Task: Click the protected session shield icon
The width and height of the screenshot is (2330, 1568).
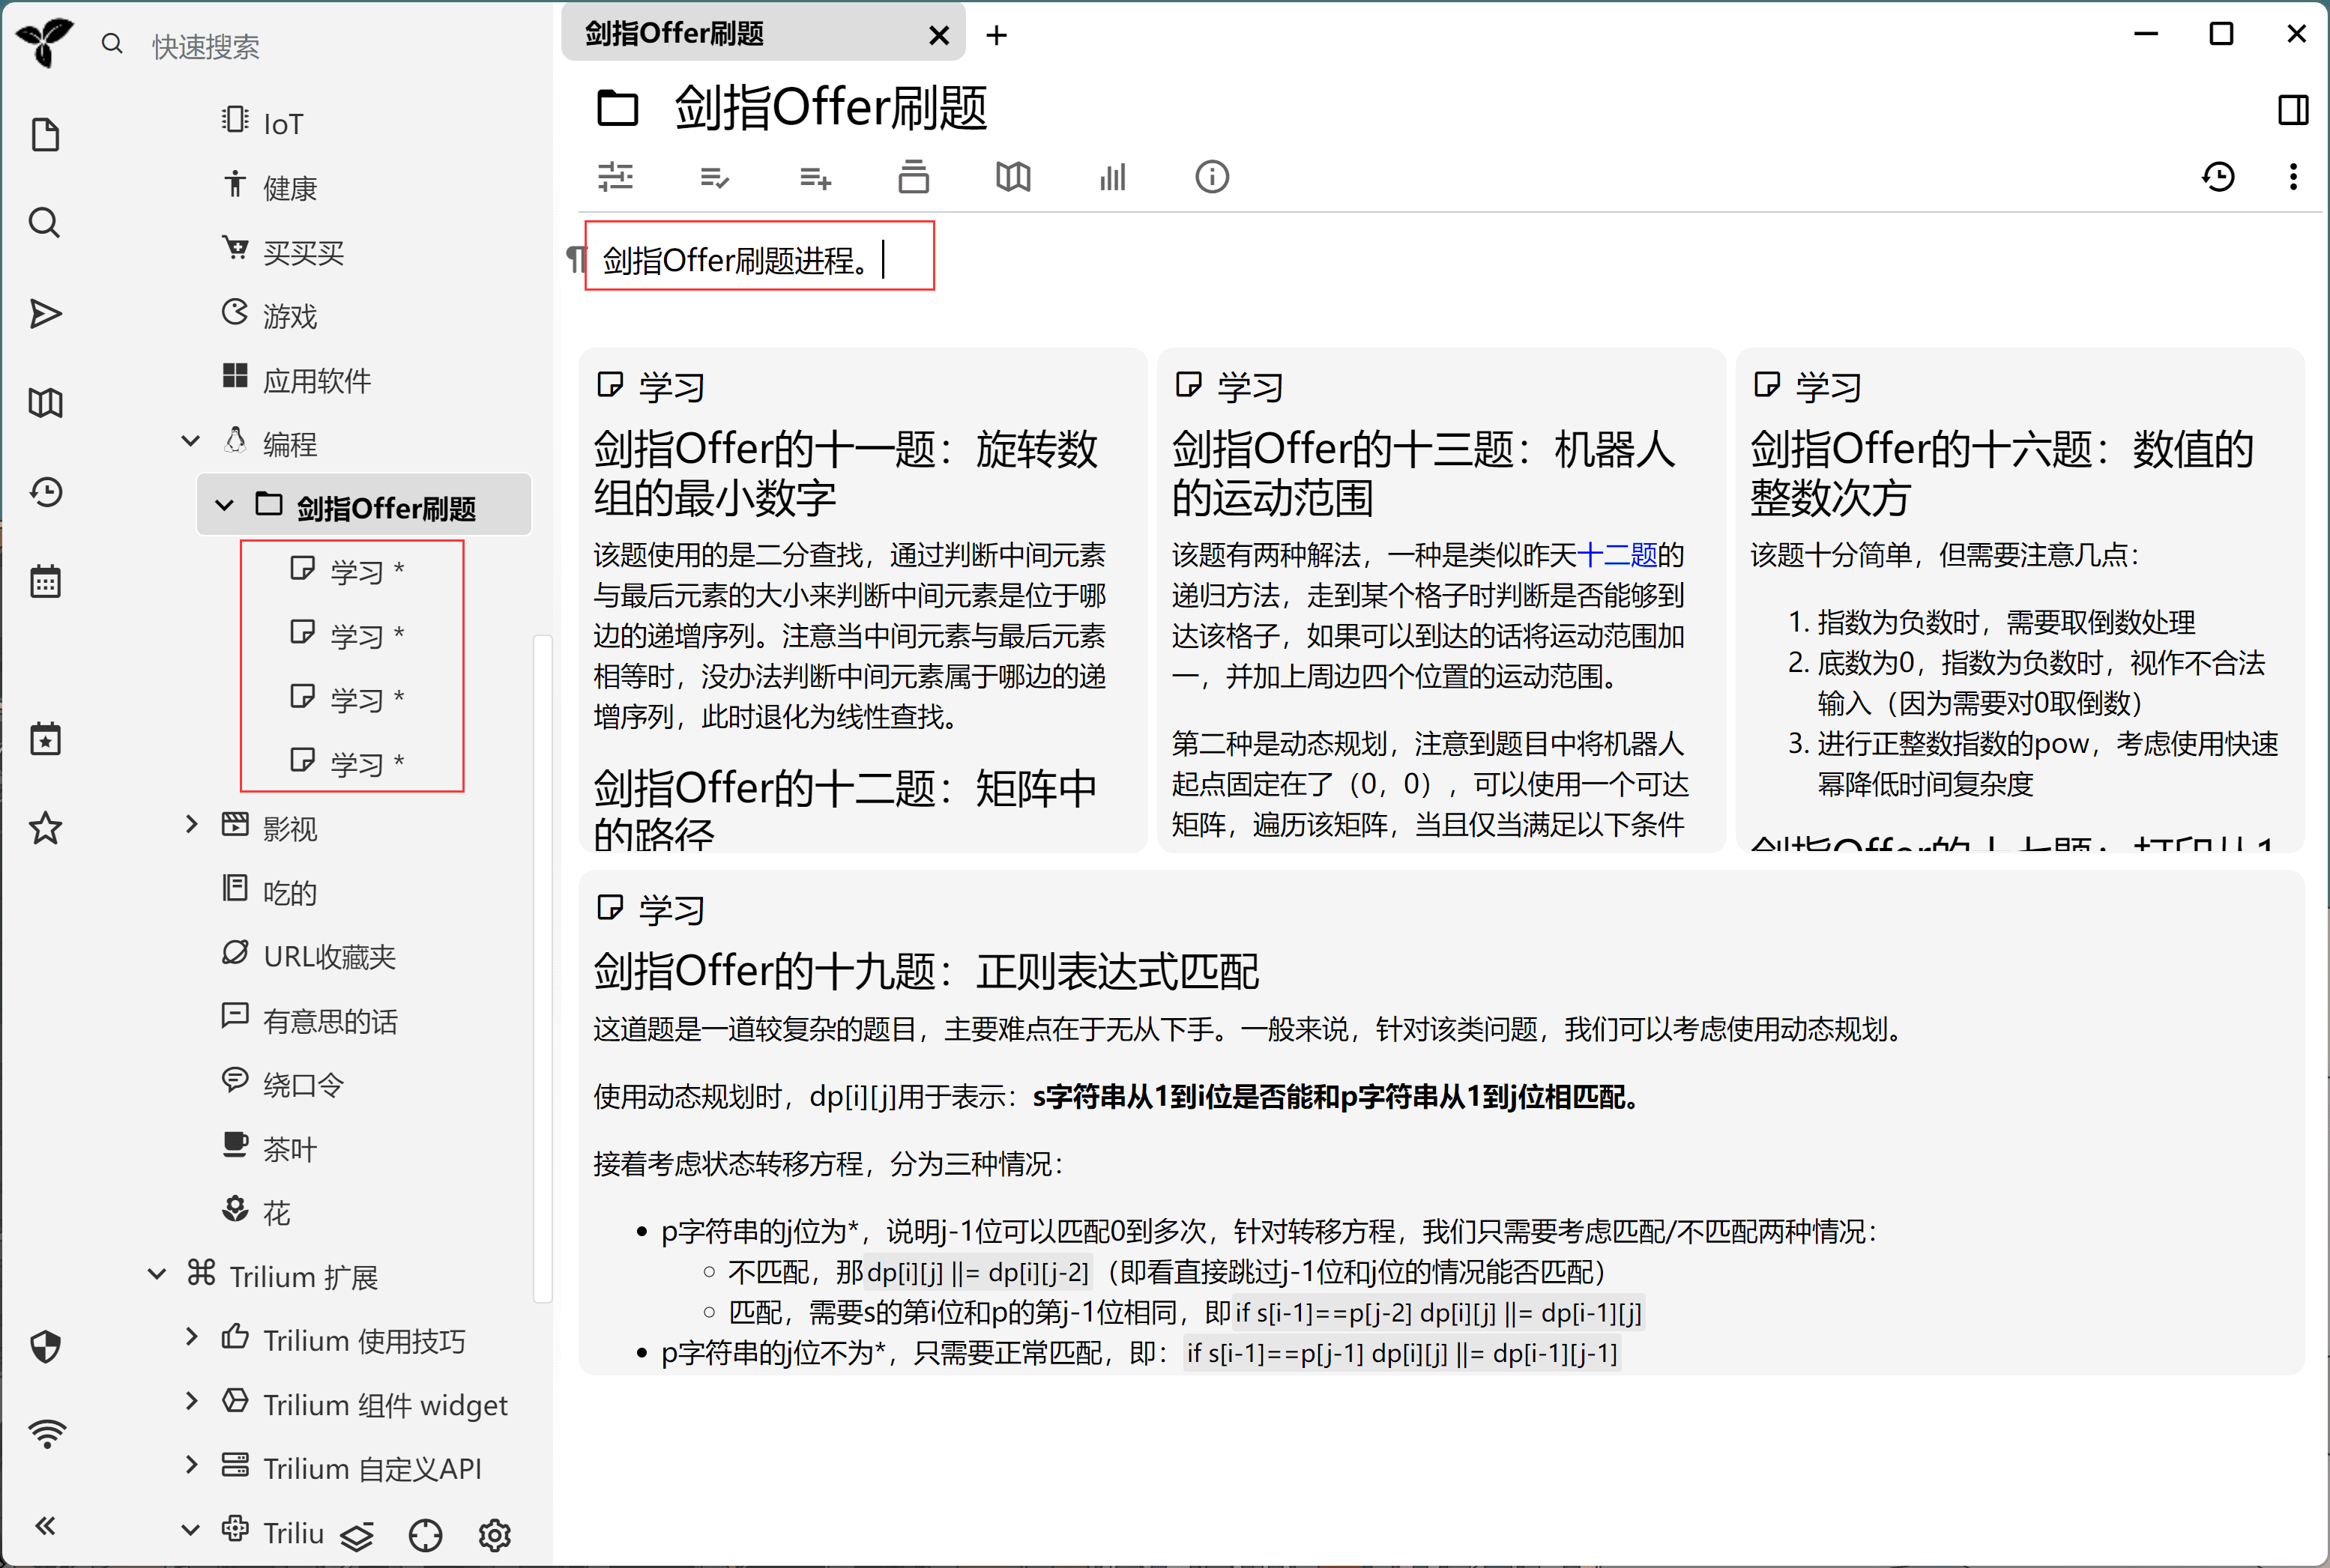Action: (x=45, y=1347)
